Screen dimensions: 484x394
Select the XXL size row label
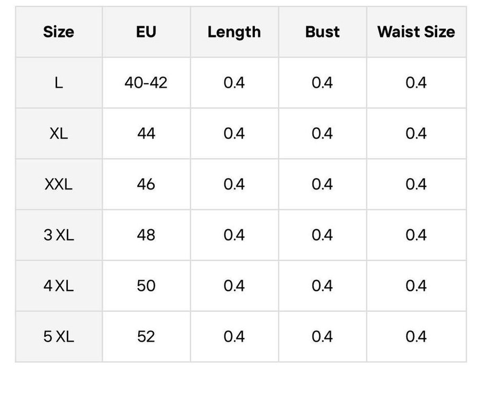point(59,184)
